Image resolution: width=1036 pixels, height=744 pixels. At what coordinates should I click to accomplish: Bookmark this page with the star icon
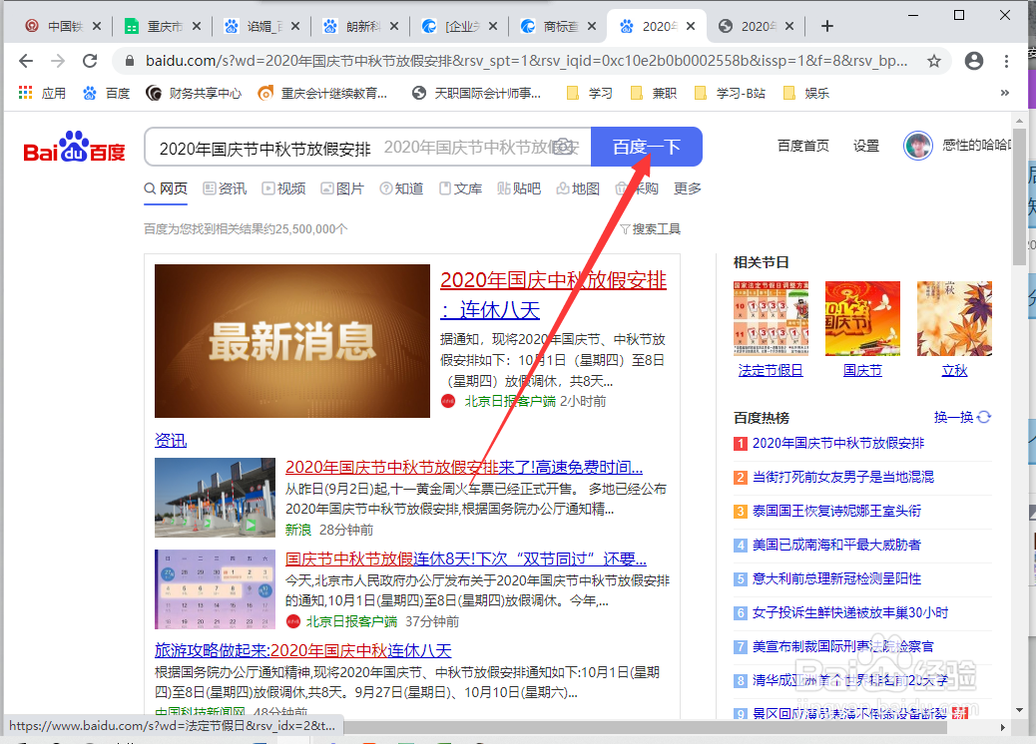933,62
